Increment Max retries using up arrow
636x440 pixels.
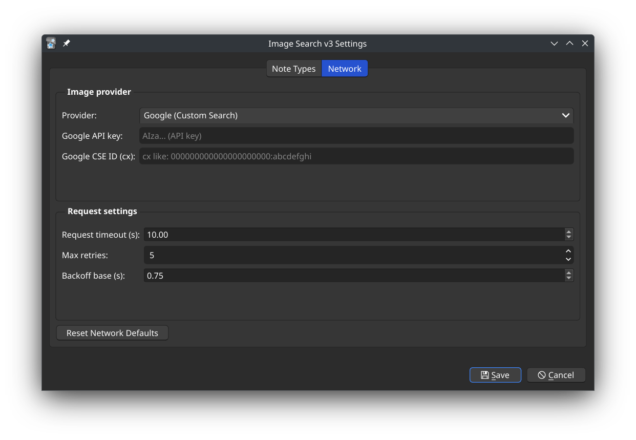568,251
